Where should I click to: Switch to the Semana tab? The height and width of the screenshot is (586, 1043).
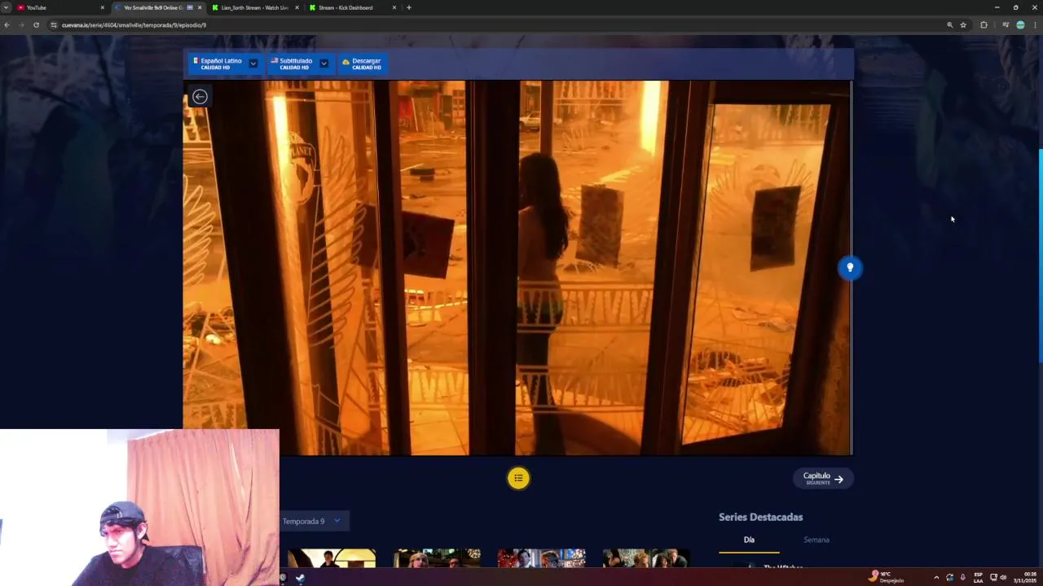pos(816,540)
